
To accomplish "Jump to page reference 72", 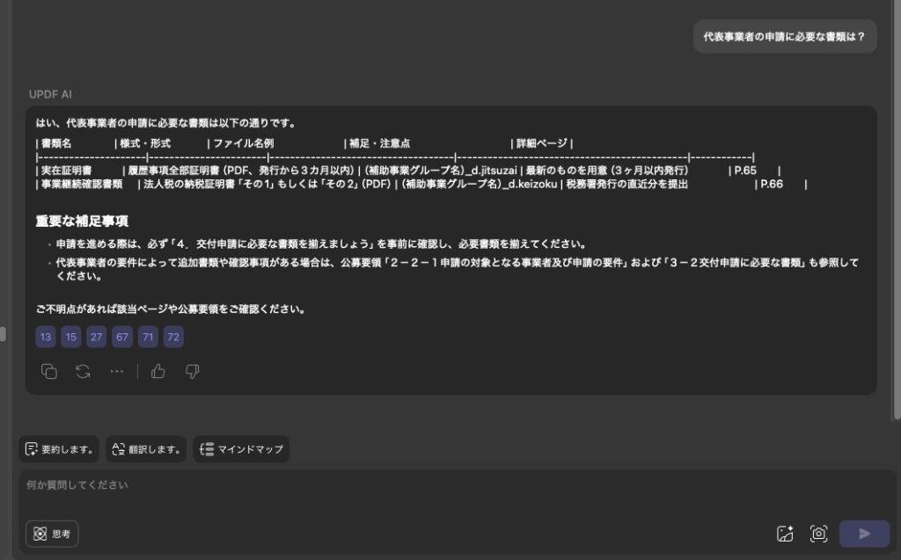I will [173, 338].
